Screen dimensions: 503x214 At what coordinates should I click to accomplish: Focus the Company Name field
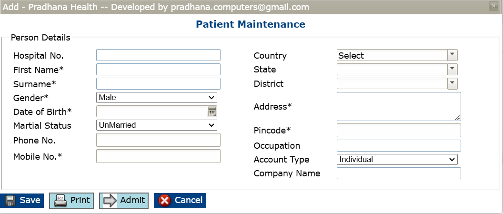pos(398,173)
